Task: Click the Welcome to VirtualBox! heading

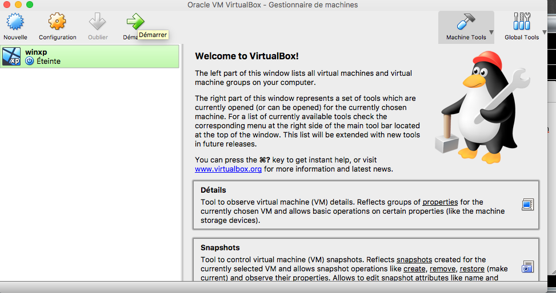Action: (x=247, y=56)
